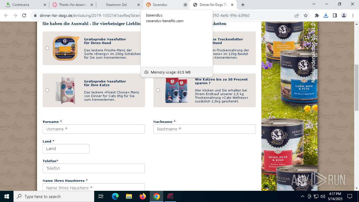Close the Gewinnen Sie! tab

tap(139, 5)
